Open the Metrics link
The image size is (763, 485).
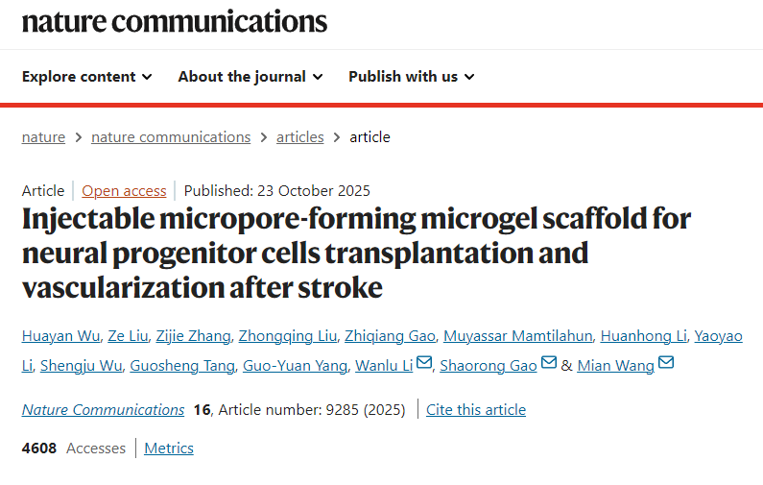click(x=169, y=449)
